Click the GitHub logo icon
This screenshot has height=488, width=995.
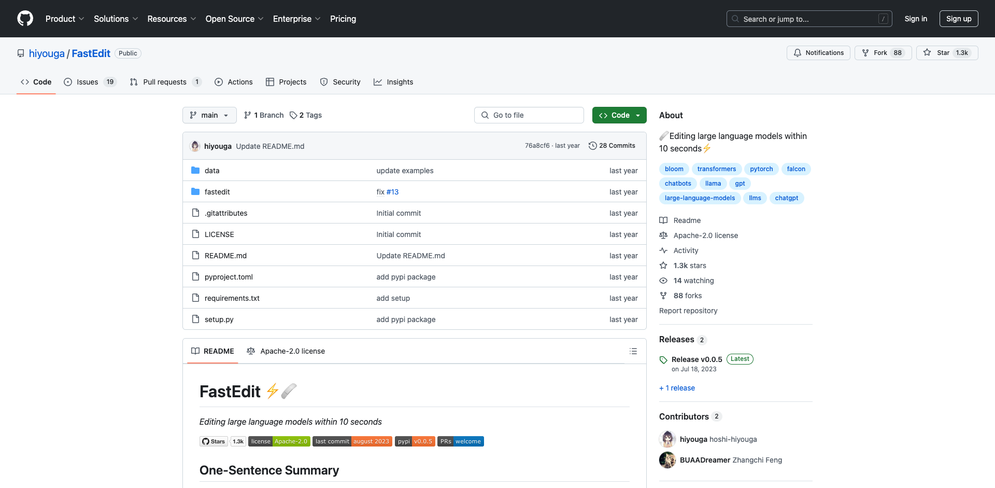25,19
